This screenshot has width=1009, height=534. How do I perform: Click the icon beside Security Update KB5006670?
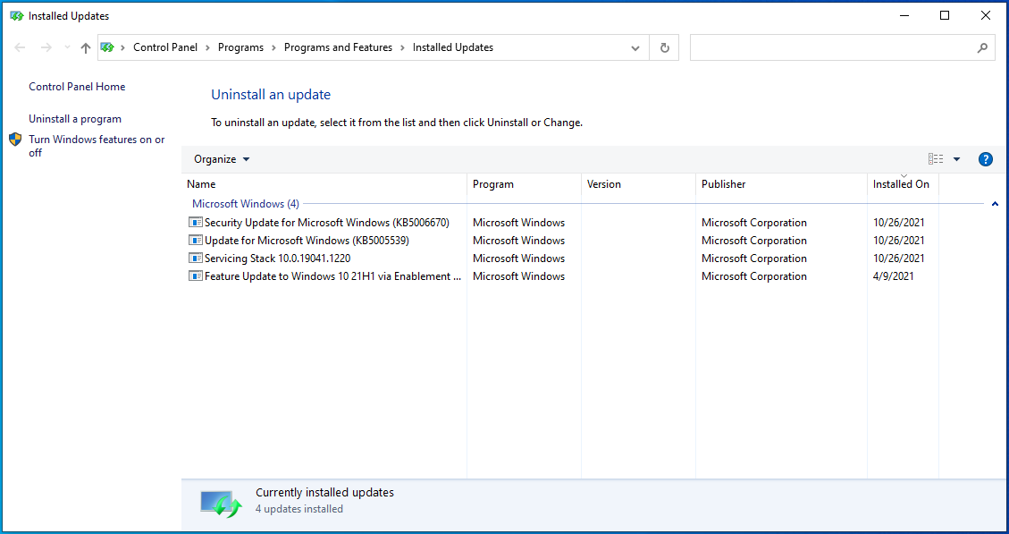(x=194, y=222)
